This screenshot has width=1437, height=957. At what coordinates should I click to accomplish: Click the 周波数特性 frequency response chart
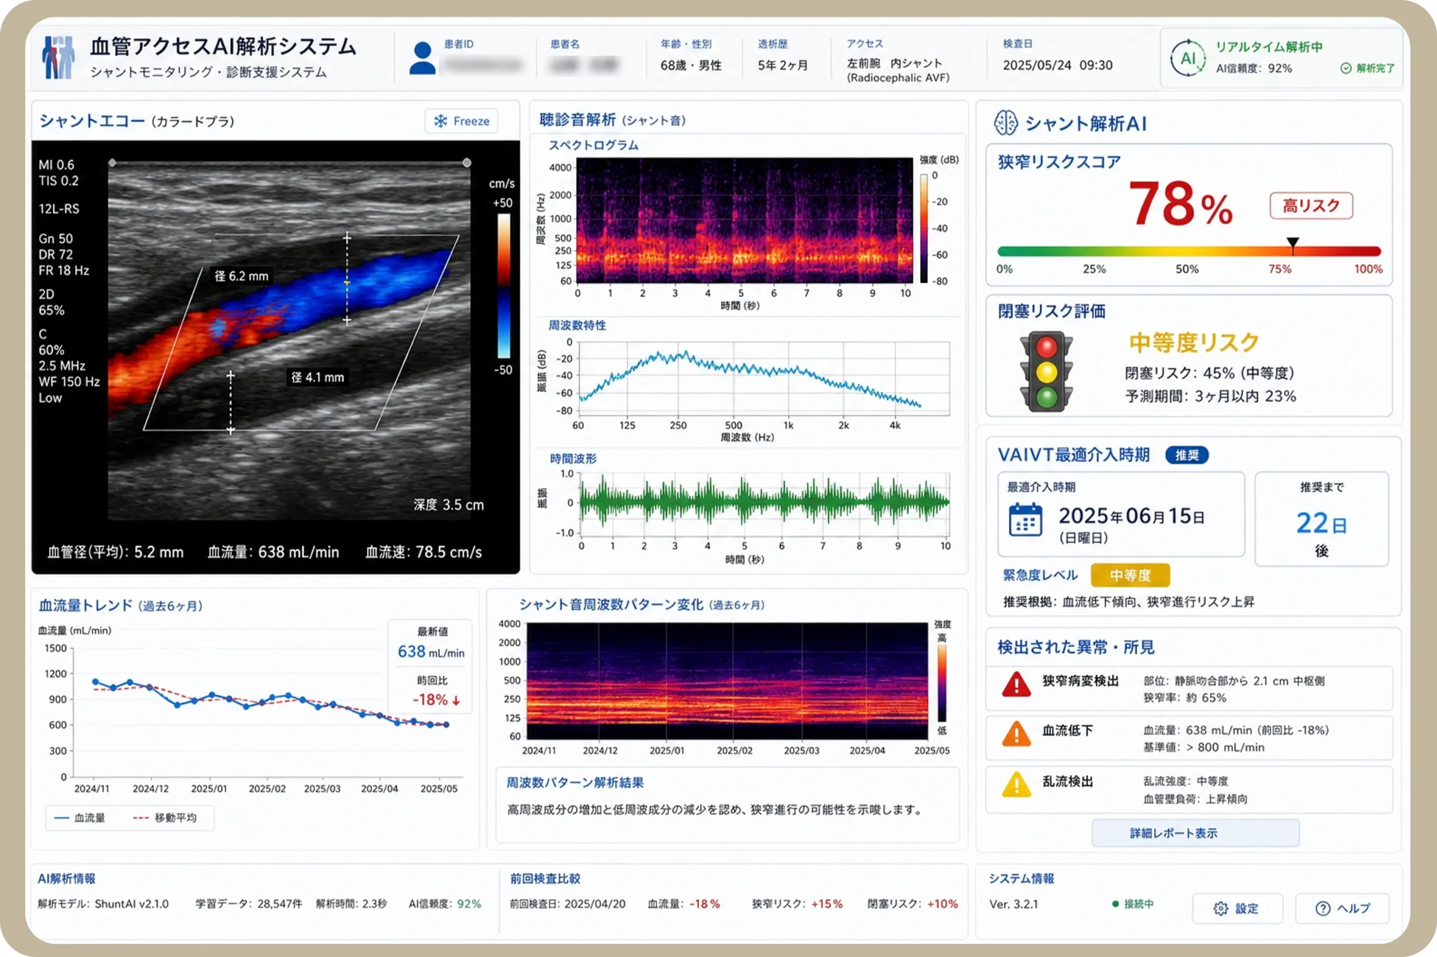(763, 378)
